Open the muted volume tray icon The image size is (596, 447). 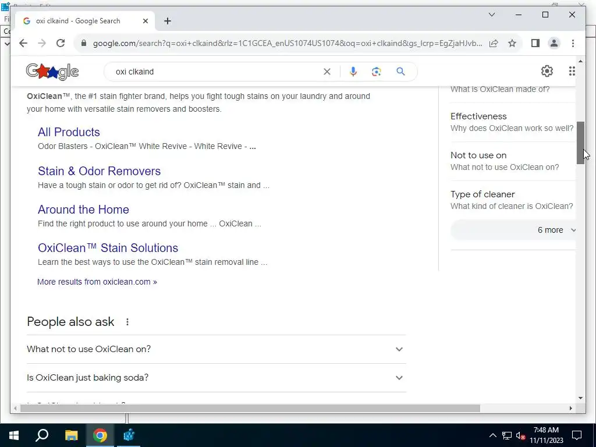click(521, 435)
